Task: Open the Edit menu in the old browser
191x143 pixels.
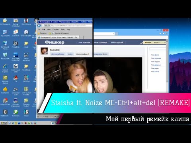Action: 43,29
